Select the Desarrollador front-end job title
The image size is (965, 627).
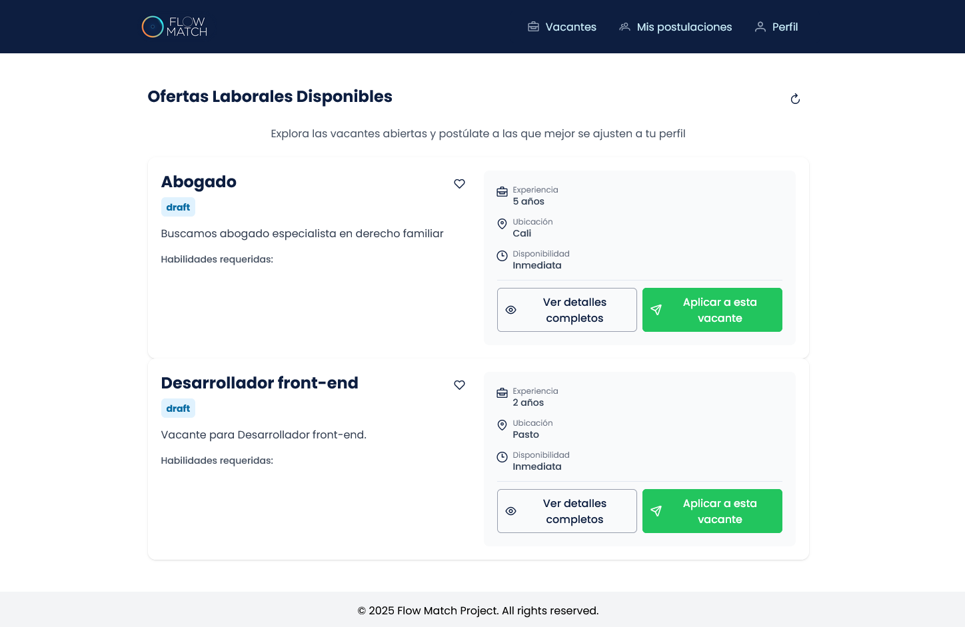pyautogui.click(x=259, y=383)
